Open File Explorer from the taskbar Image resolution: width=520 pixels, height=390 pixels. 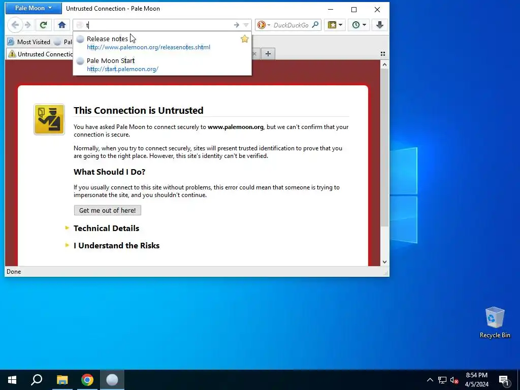[x=62, y=380]
